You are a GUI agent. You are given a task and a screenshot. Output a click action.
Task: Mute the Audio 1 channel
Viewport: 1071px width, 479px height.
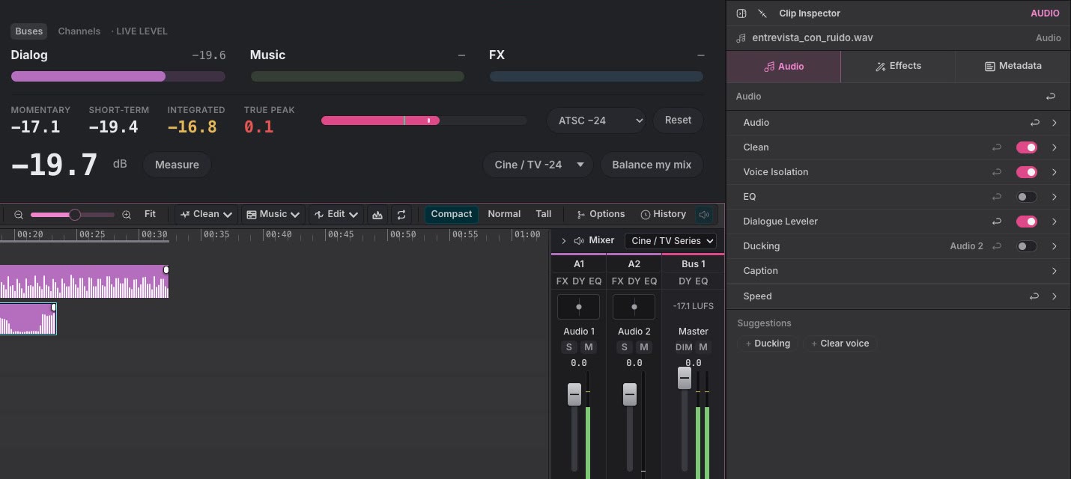589,347
